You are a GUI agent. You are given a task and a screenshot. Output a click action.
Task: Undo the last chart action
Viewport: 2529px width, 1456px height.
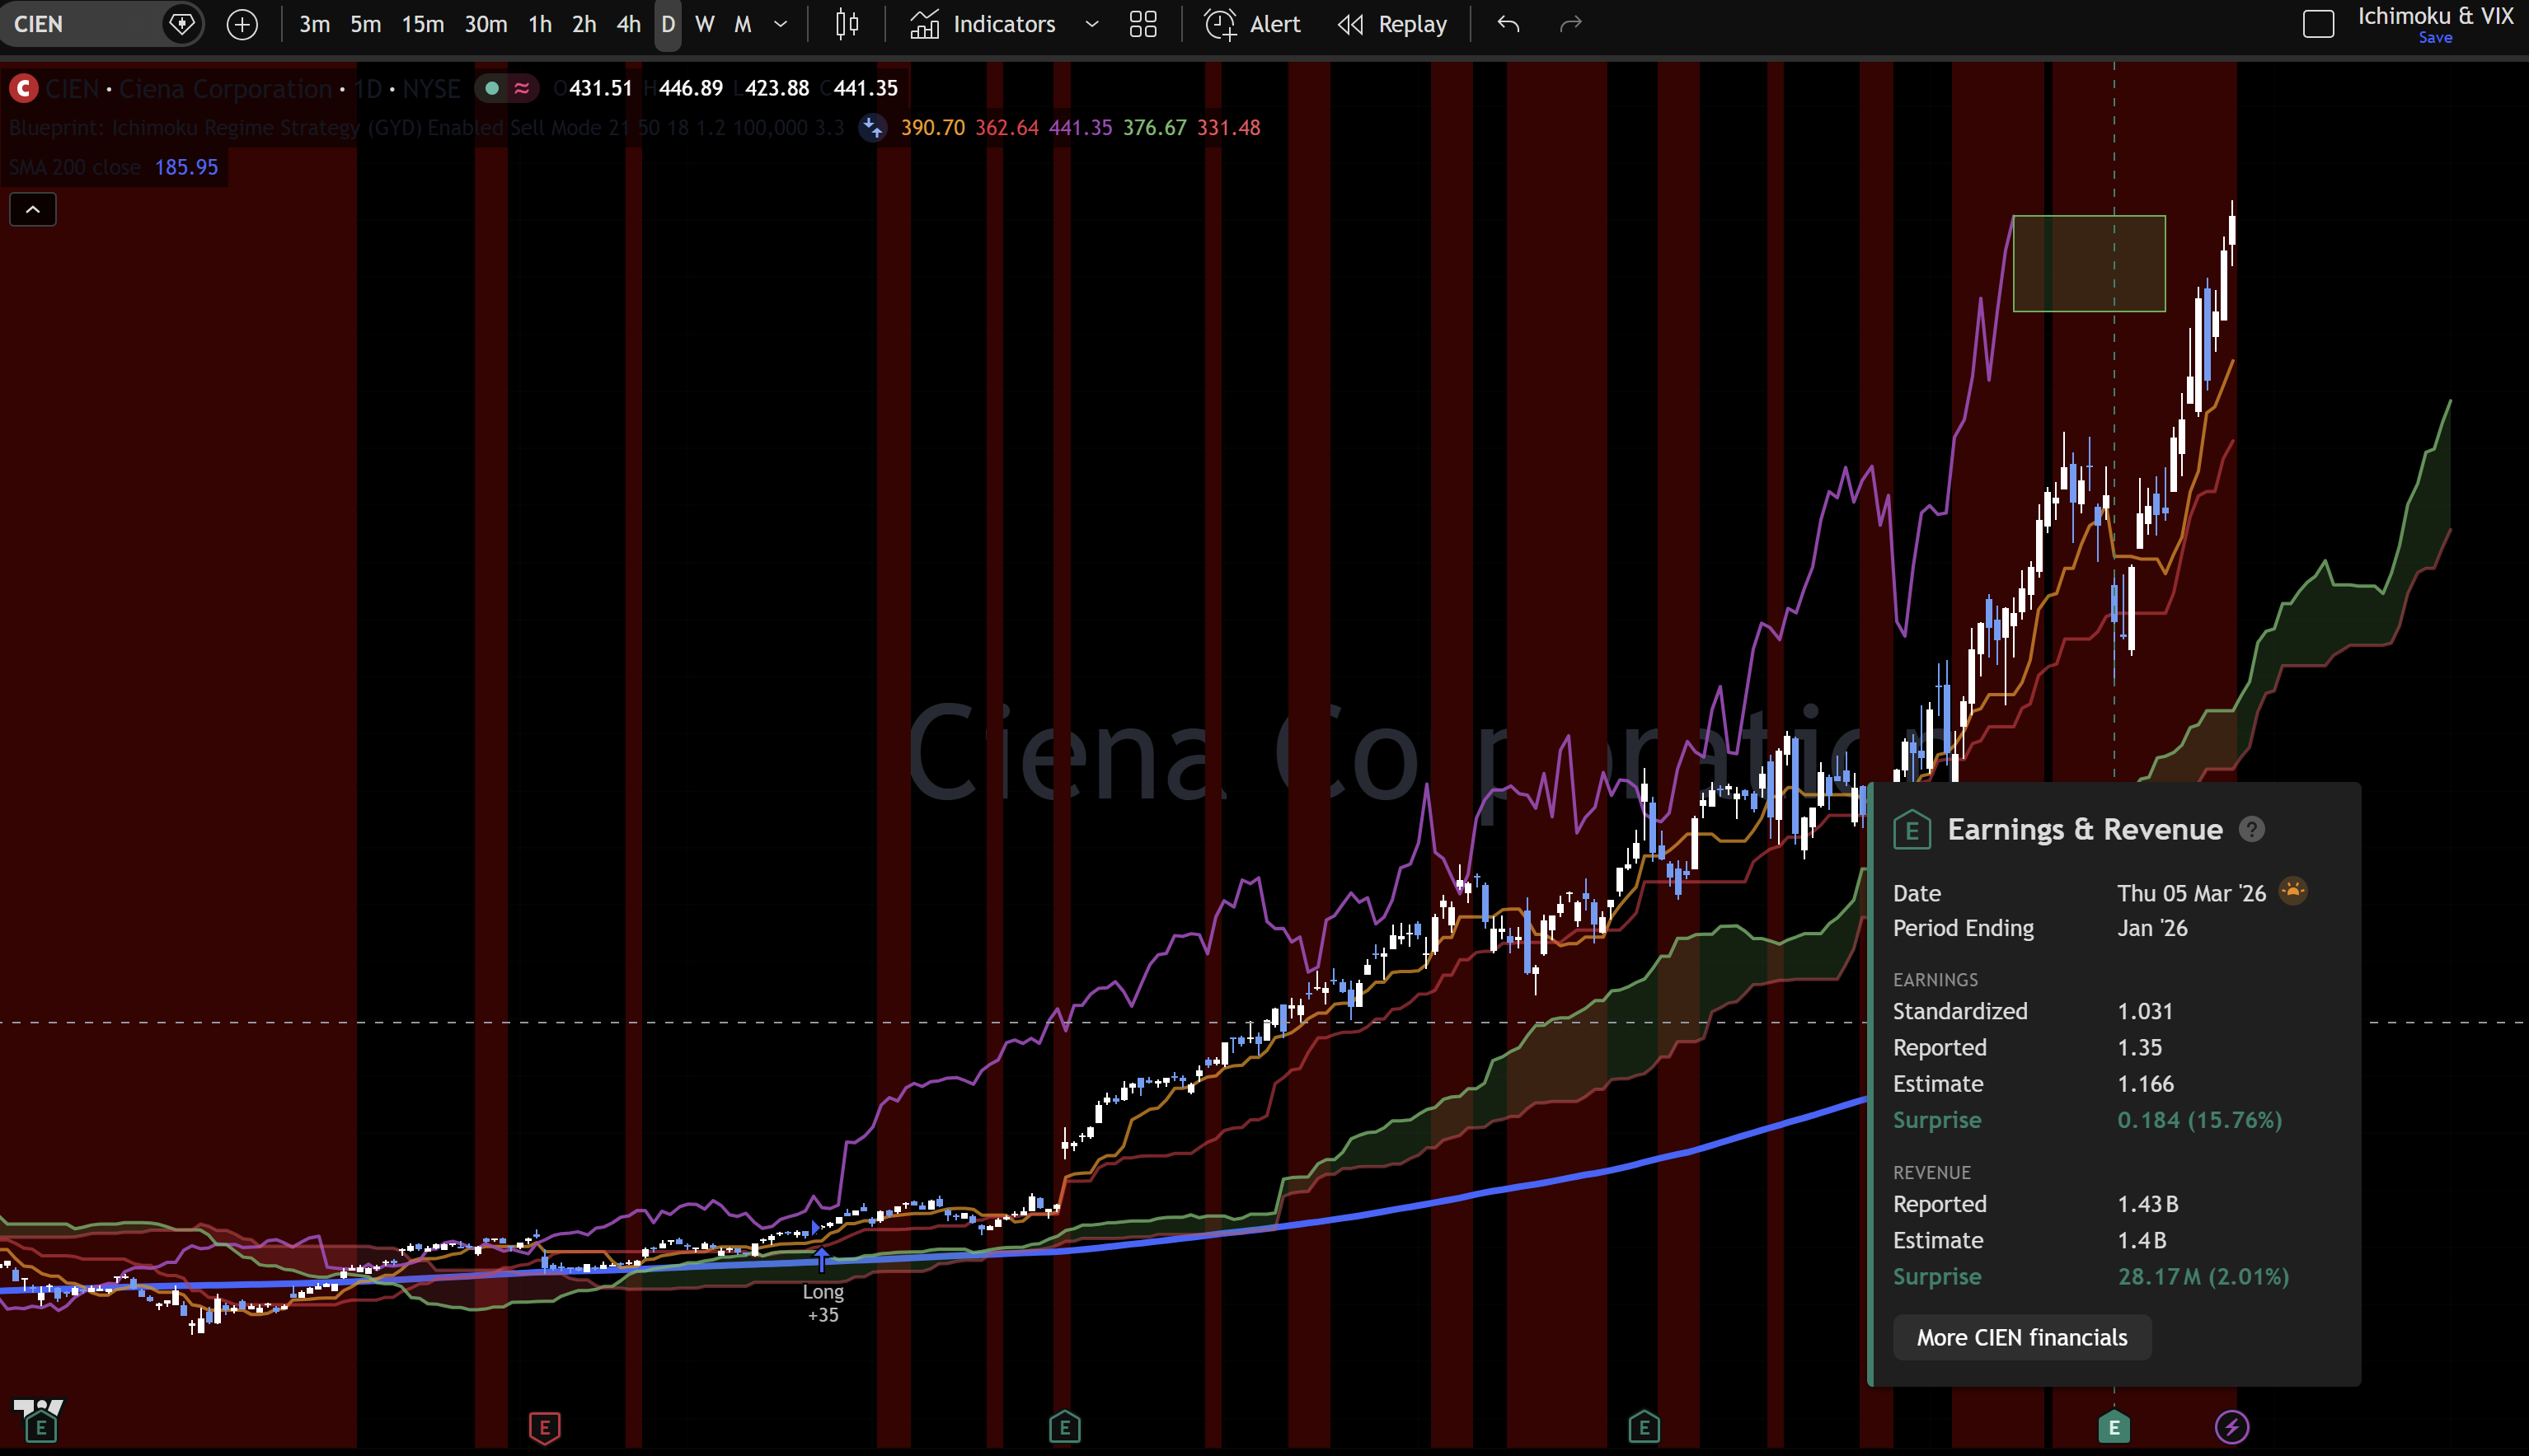point(1508,24)
